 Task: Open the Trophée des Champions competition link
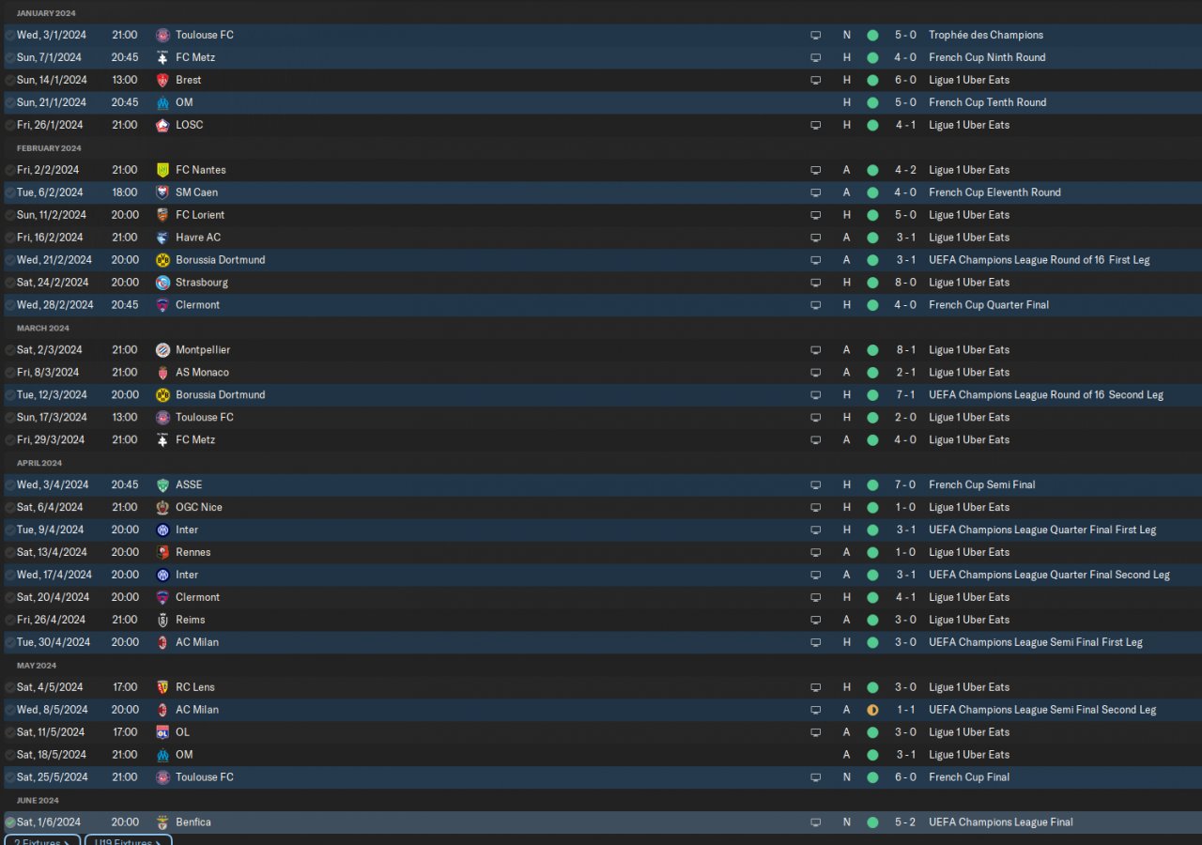click(986, 35)
